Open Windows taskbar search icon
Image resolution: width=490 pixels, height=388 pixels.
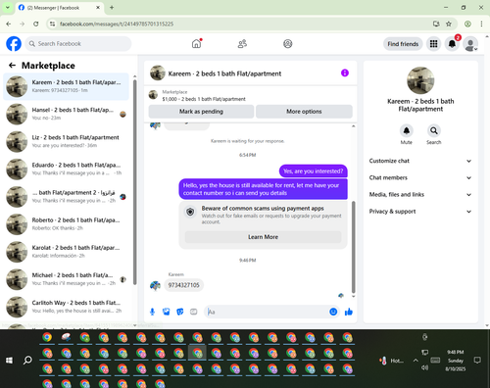click(x=27, y=361)
